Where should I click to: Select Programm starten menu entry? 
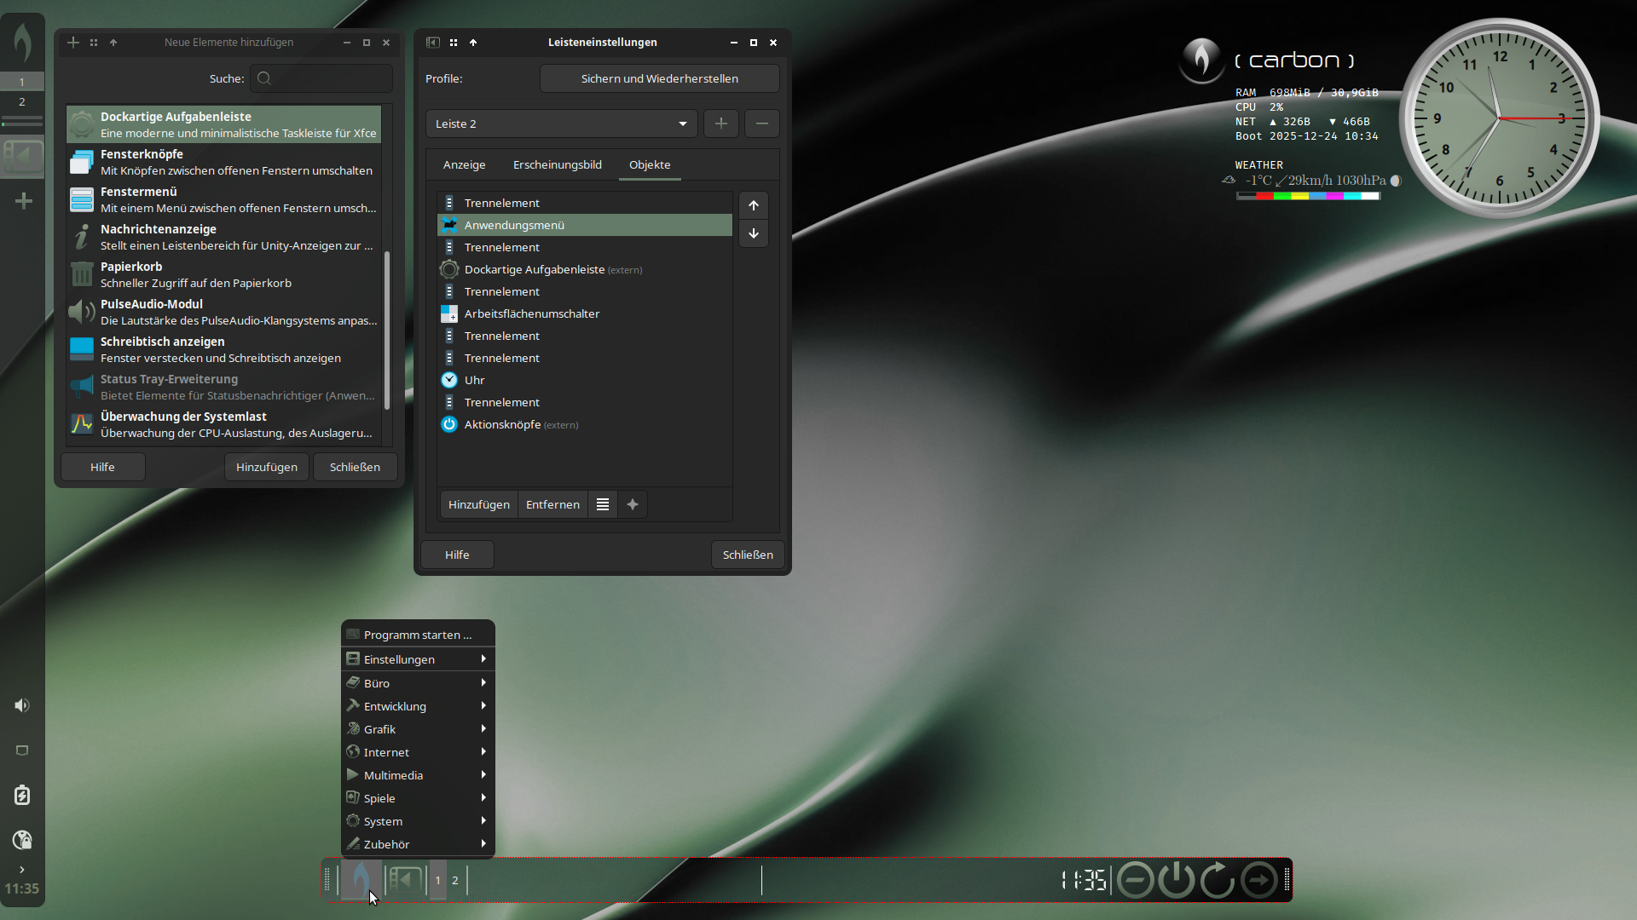[418, 635]
